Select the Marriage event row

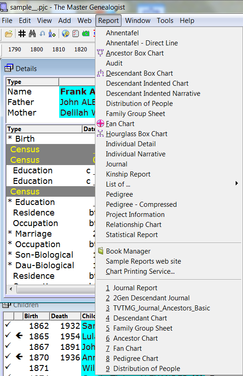(51, 233)
